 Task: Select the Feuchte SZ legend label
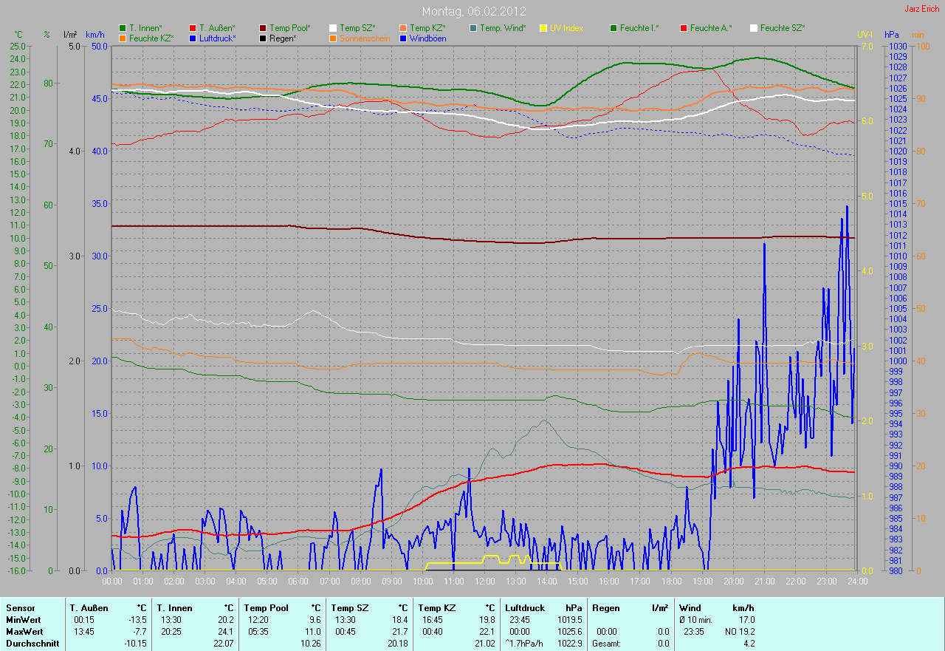pos(782,28)
